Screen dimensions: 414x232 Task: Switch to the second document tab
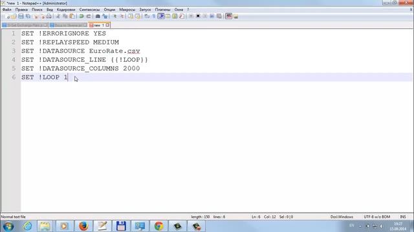68,25
